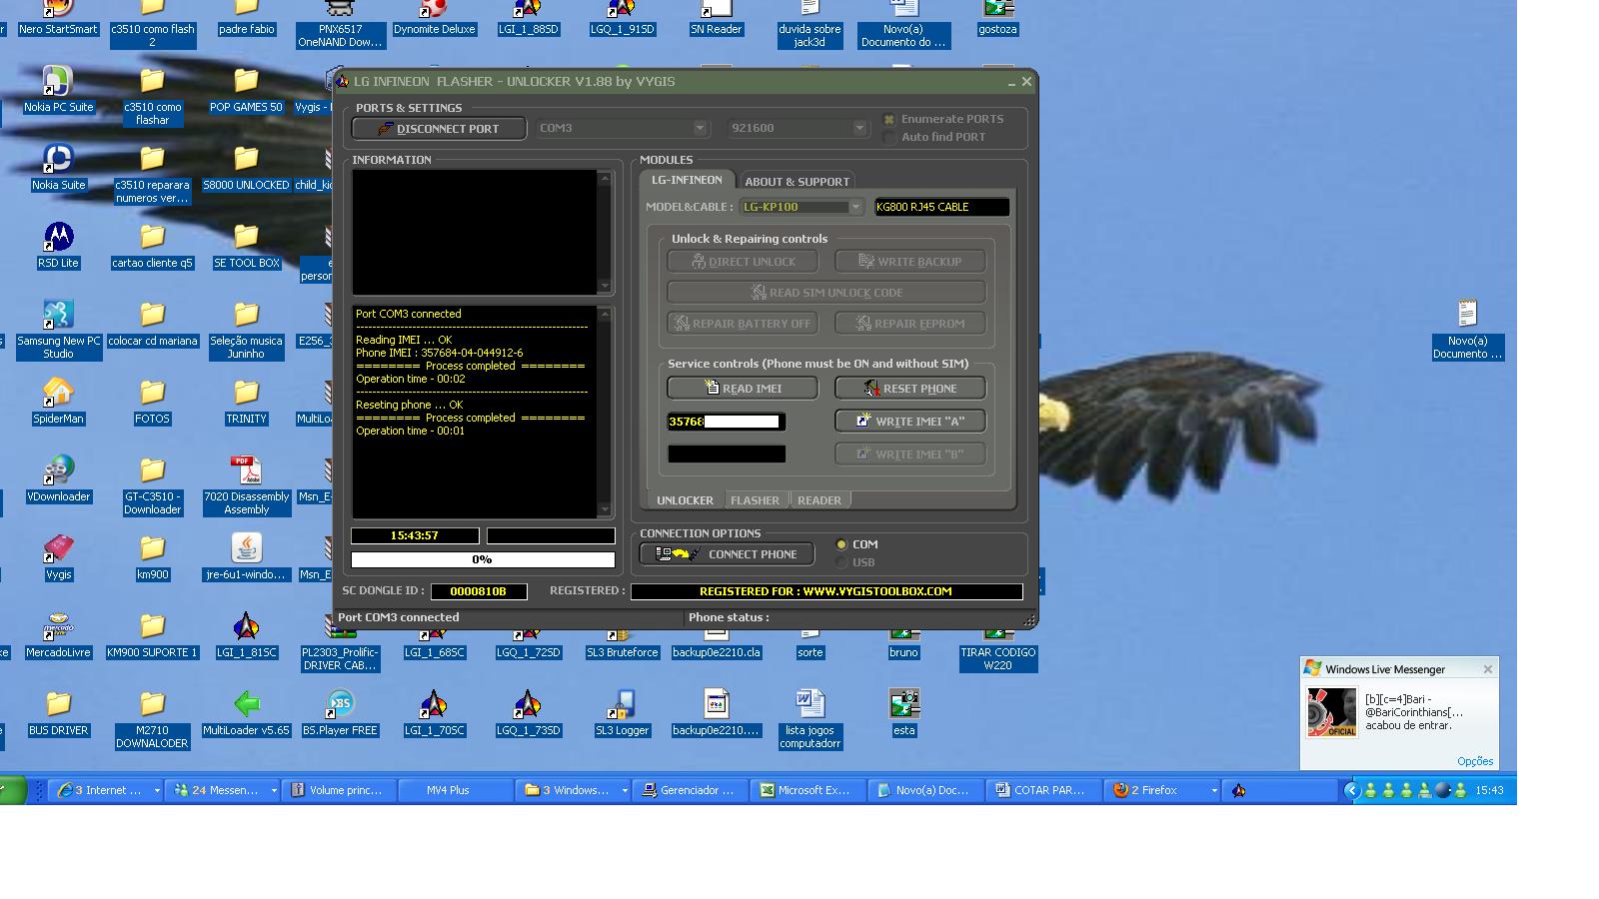Open Vygis desktop shortcut

pyautogui.click(x=58, y=549)
